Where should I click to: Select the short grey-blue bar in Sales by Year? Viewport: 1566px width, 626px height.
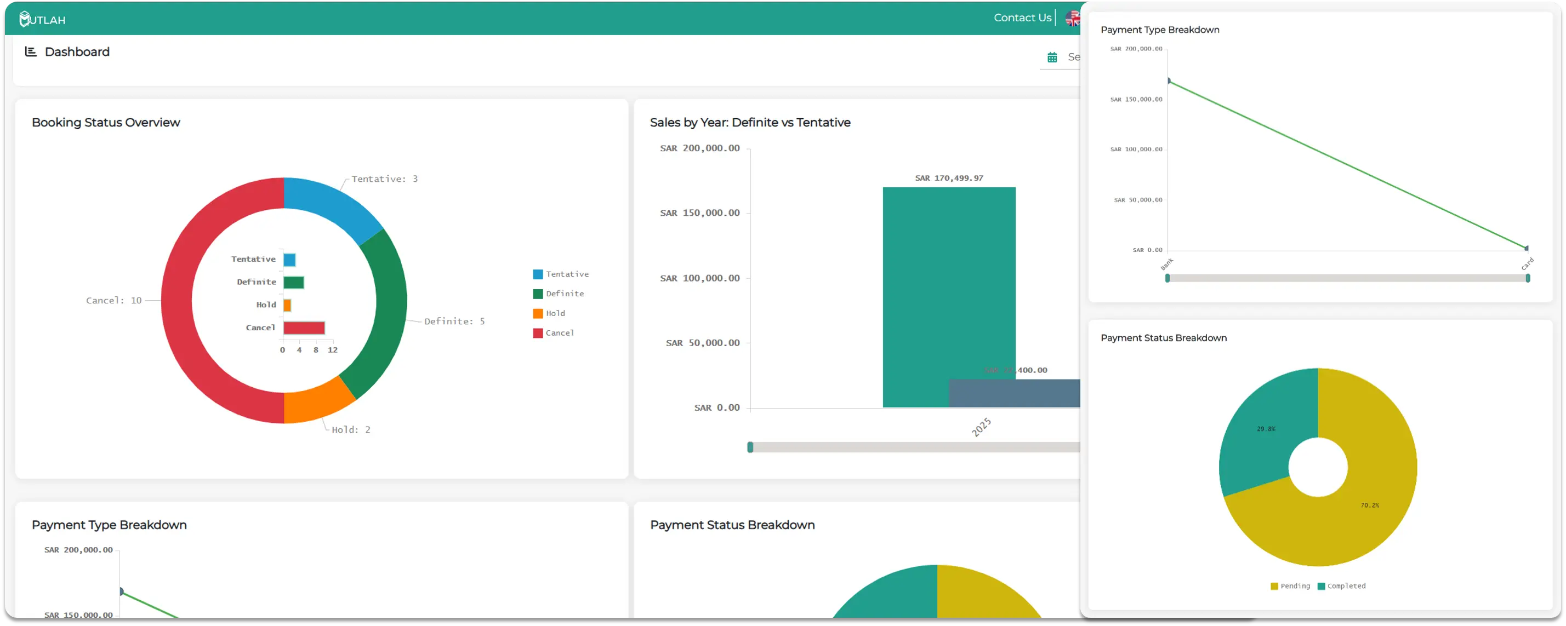click(x=1014, y=393)
